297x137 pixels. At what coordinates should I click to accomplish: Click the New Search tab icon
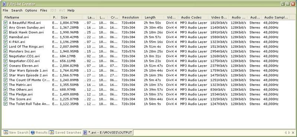(6, 132)
